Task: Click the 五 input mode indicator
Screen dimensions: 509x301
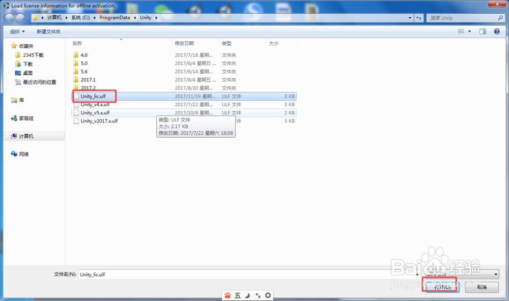Action: (x=238, y=295)
